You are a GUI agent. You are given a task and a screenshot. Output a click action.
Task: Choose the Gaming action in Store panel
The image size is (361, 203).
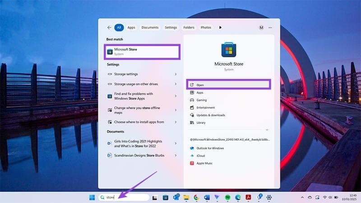coord(201,100)
